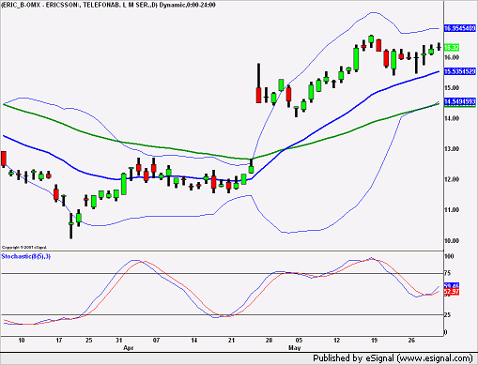Select the blue stochastic value tag above 52.97
The height and width of the screenshot is (365, 478).
click(452, 285)
